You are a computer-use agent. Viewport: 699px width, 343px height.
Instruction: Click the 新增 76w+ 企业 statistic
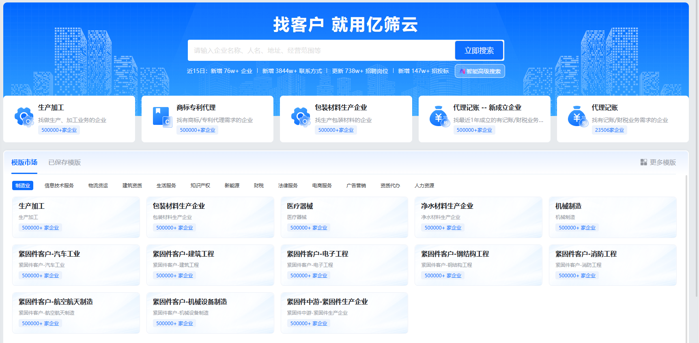tap(231, 71)
